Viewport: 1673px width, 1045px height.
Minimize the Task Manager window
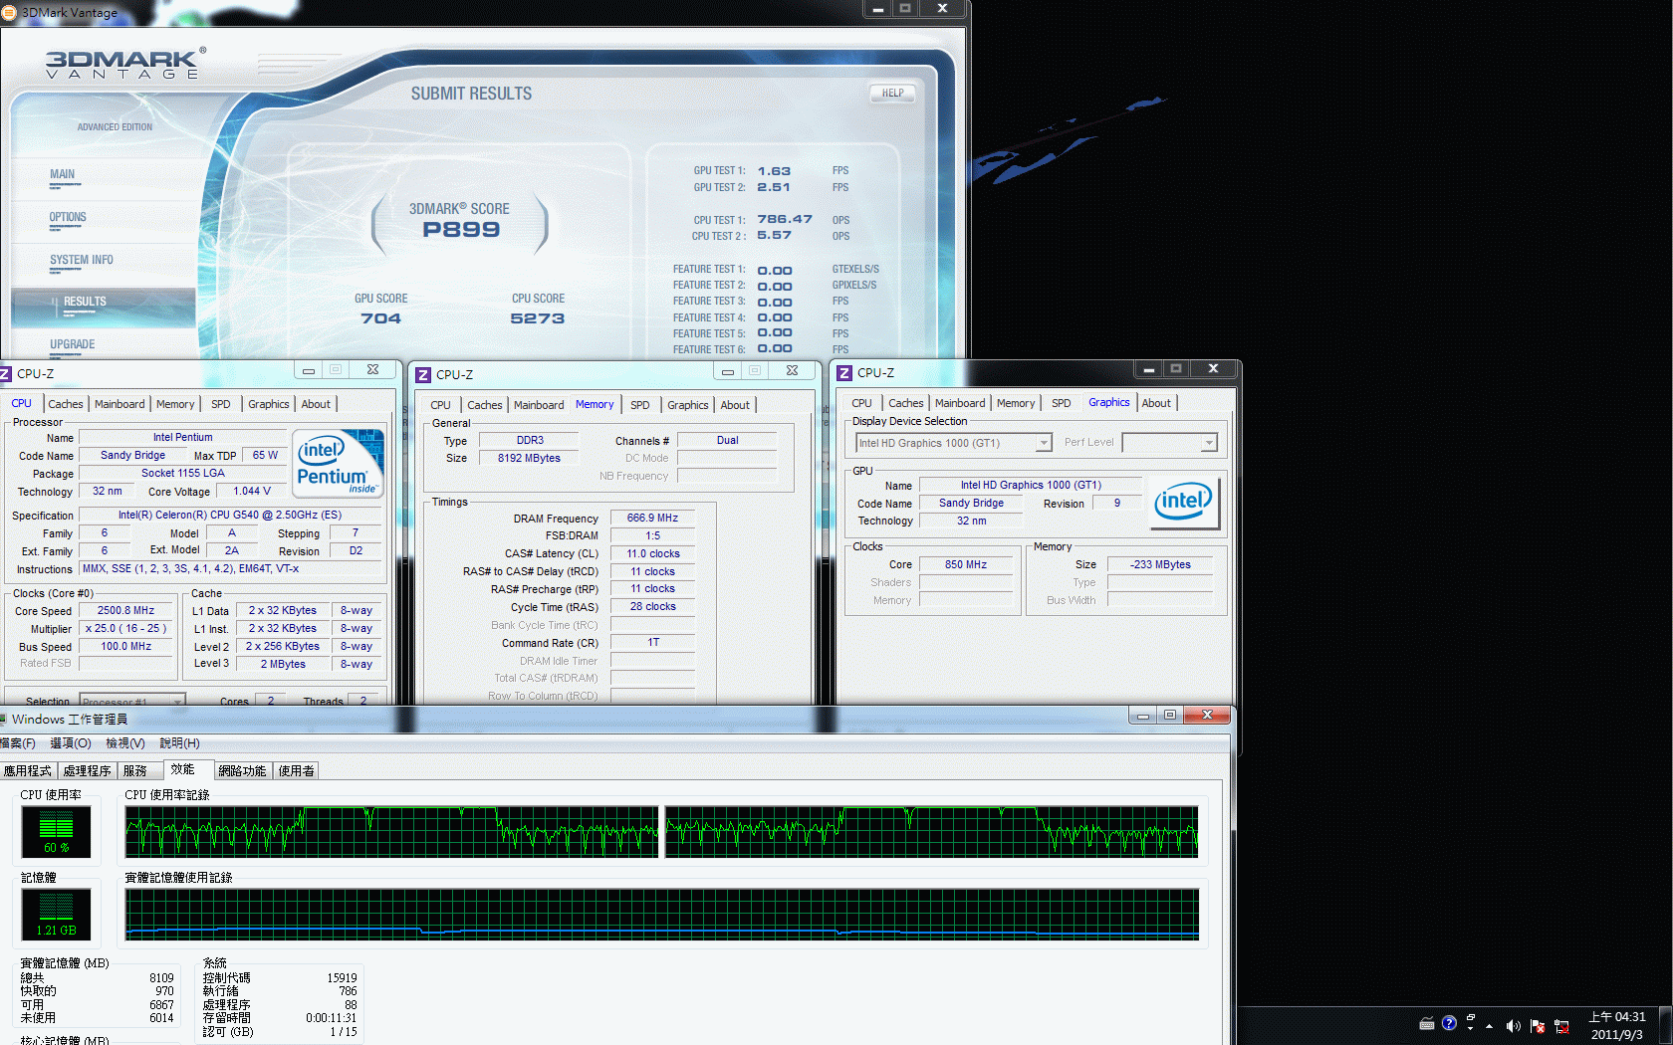[1143, 716]
